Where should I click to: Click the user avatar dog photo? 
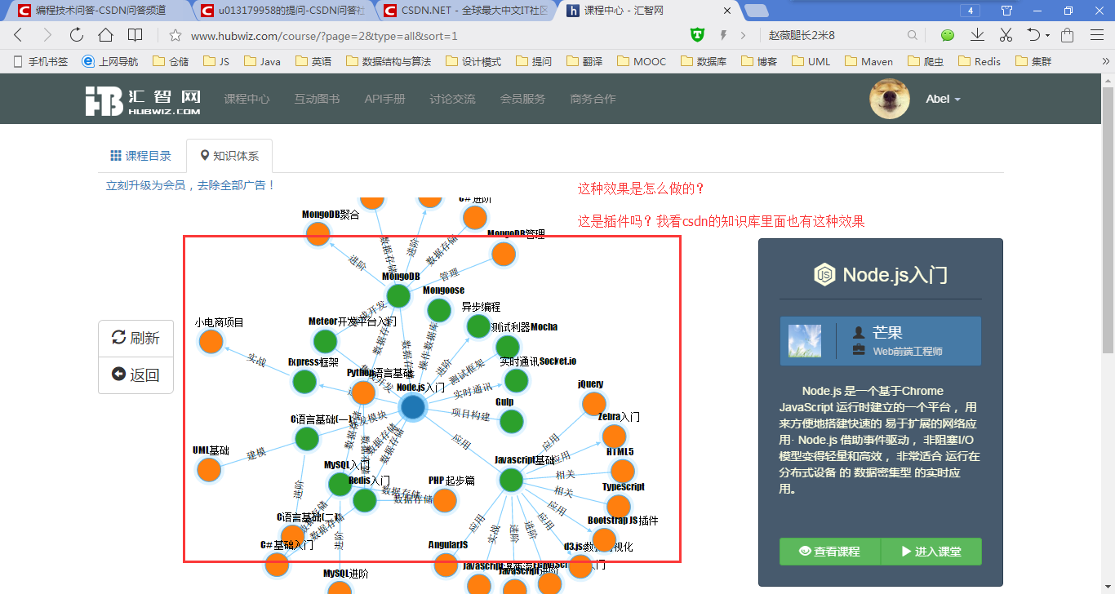tap(890, 99)
